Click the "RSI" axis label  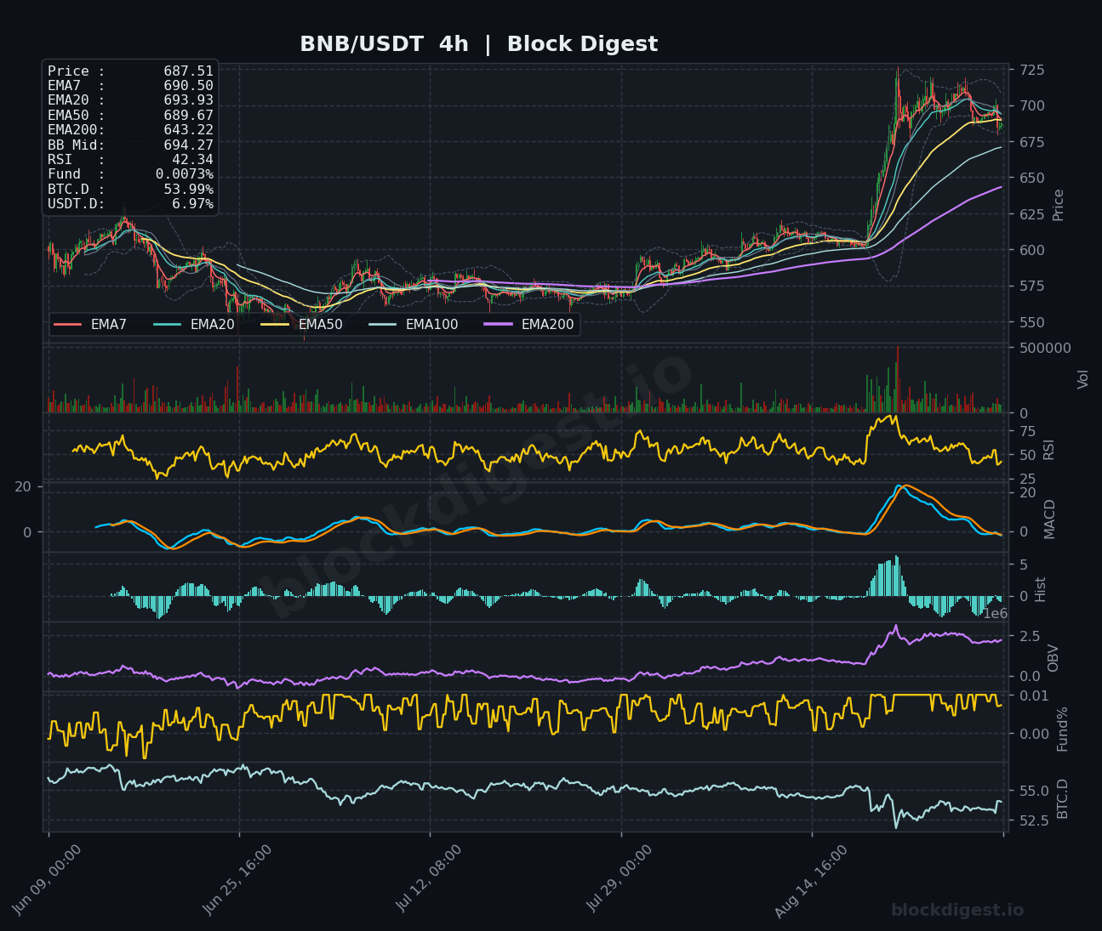pos(1048,450)
